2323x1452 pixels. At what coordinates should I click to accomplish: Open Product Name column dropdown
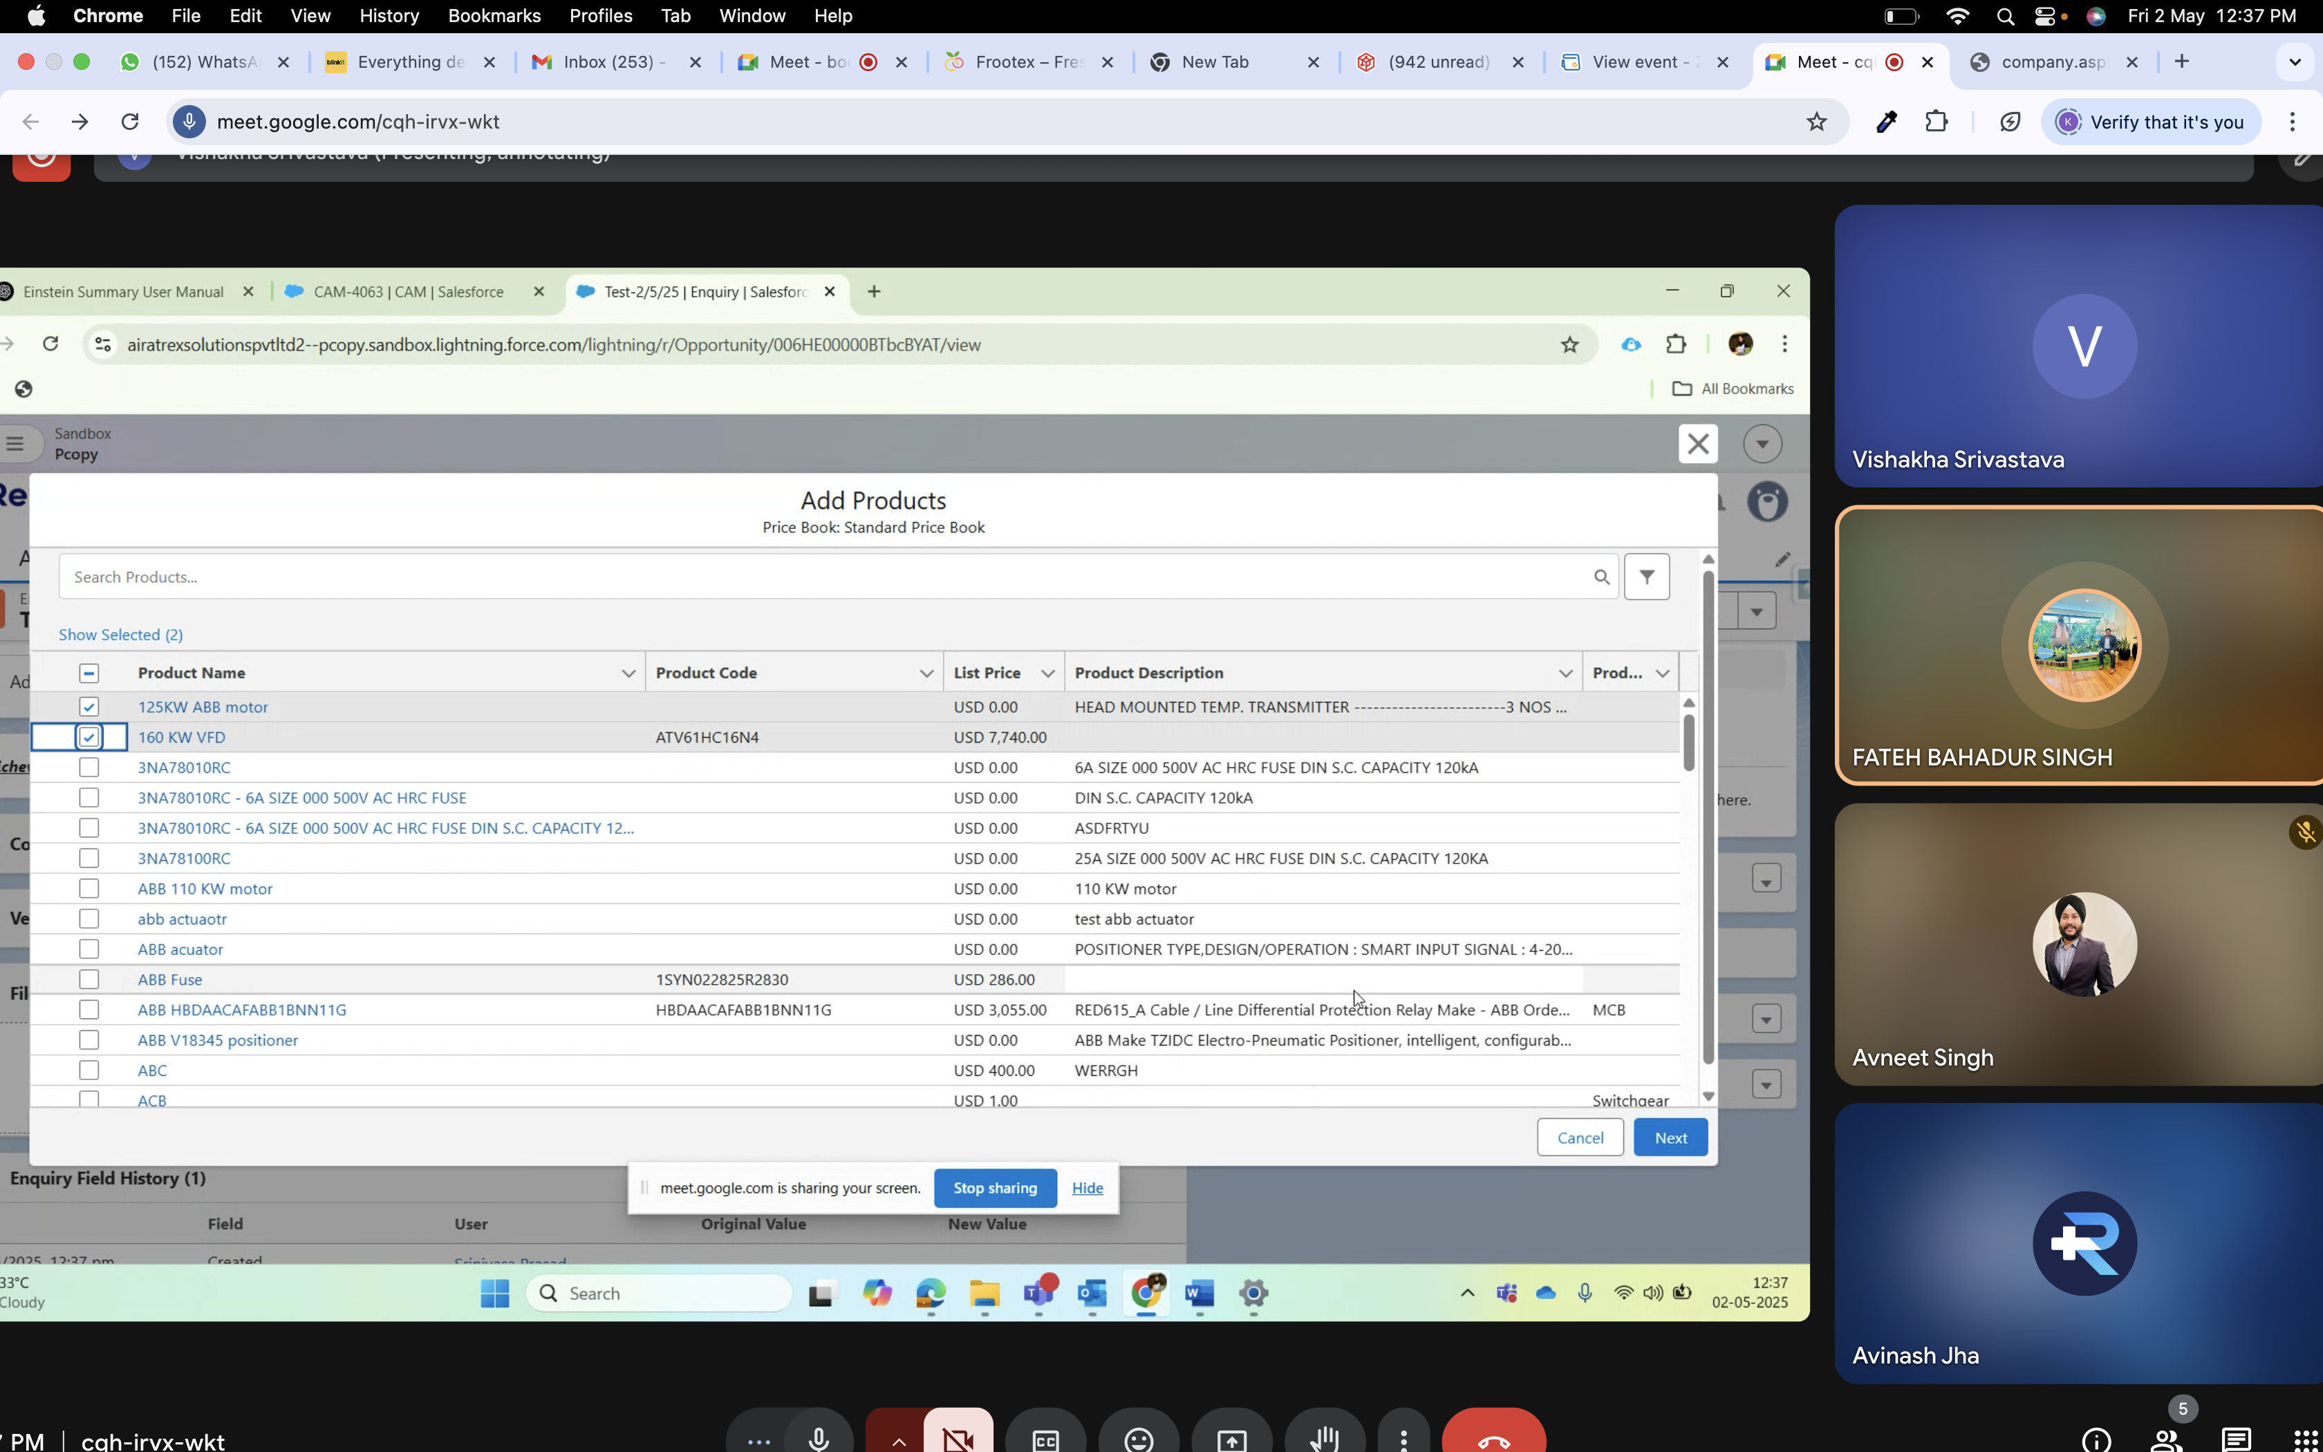click(628, 673)
